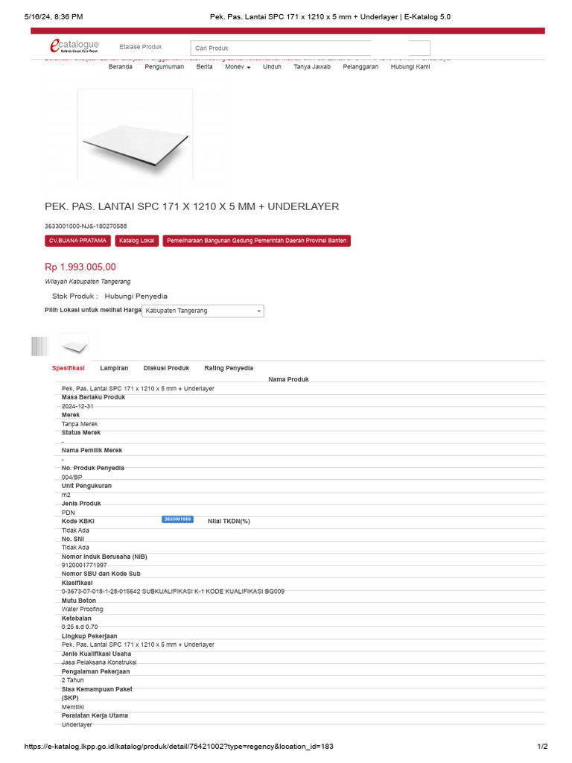The width and height of the screenshot is (572, 763).
Task: Select Berita in the navigation bar
Action: 204,66
